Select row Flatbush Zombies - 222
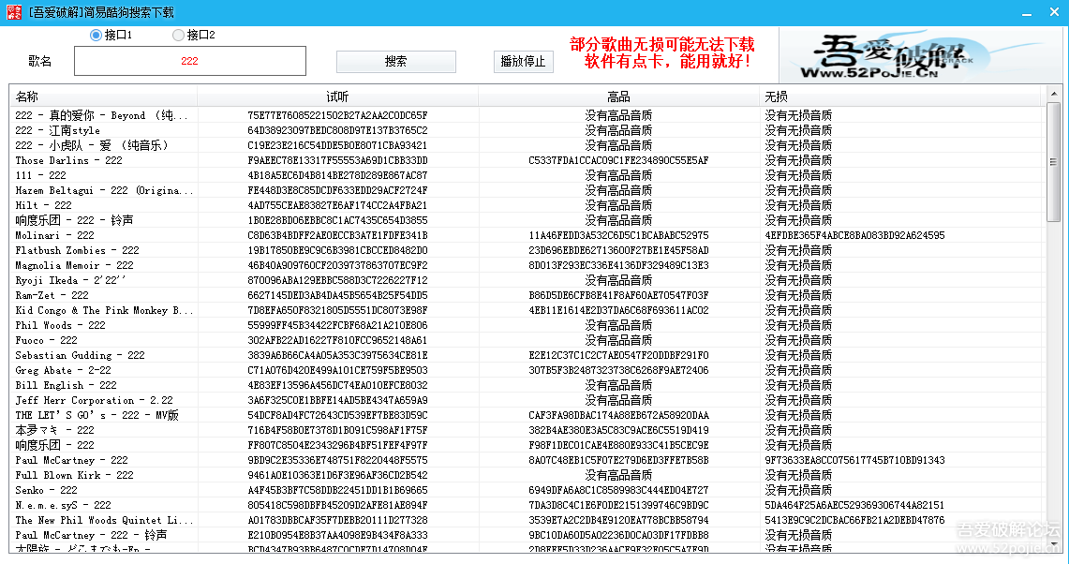The width and height of the screenshot is (1069, 564). 525,250
